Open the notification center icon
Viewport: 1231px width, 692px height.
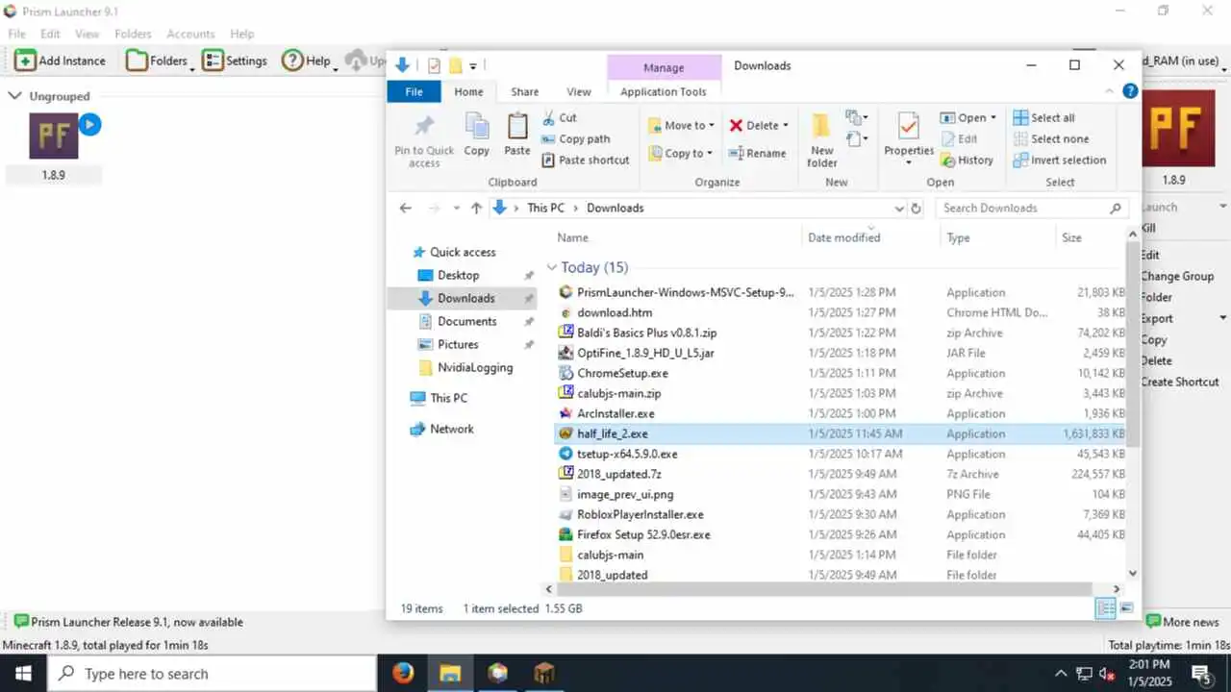1201,673
